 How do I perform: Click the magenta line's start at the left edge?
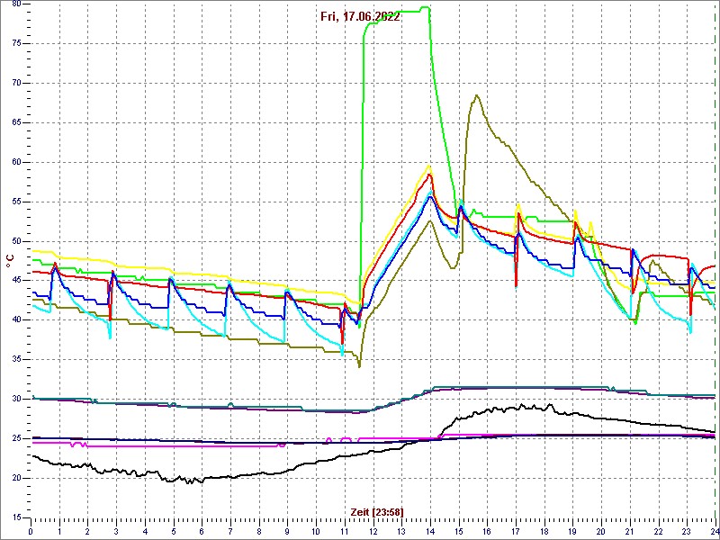coord(34,443)
